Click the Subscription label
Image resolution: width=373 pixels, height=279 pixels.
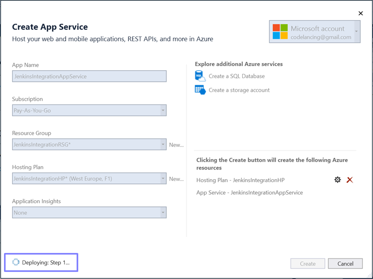coord(27,99)
